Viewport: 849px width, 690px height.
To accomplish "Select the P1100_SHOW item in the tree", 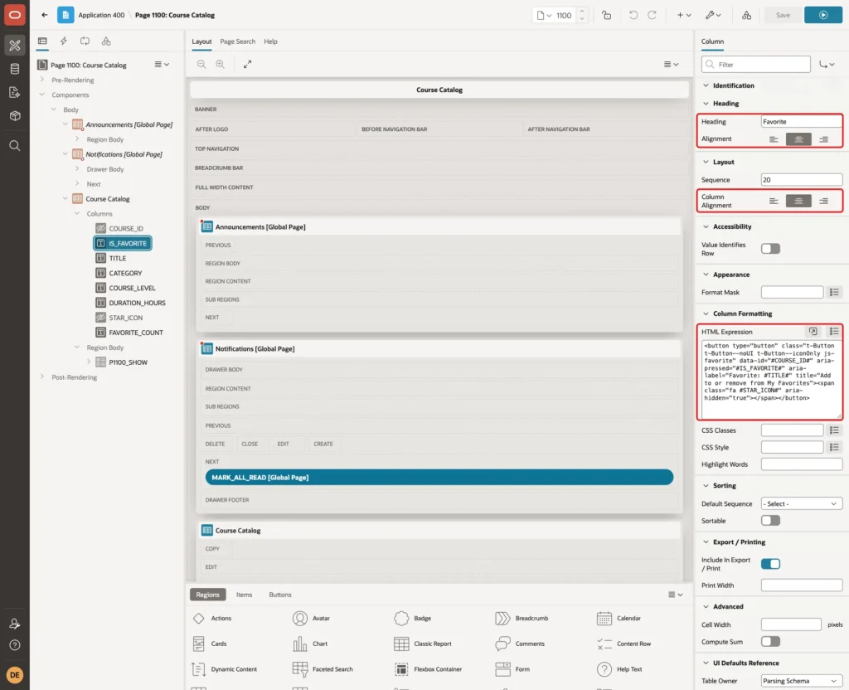I will click(128, 362).
